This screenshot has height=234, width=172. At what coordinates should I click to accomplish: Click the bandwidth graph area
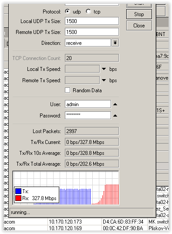point(66,188)
